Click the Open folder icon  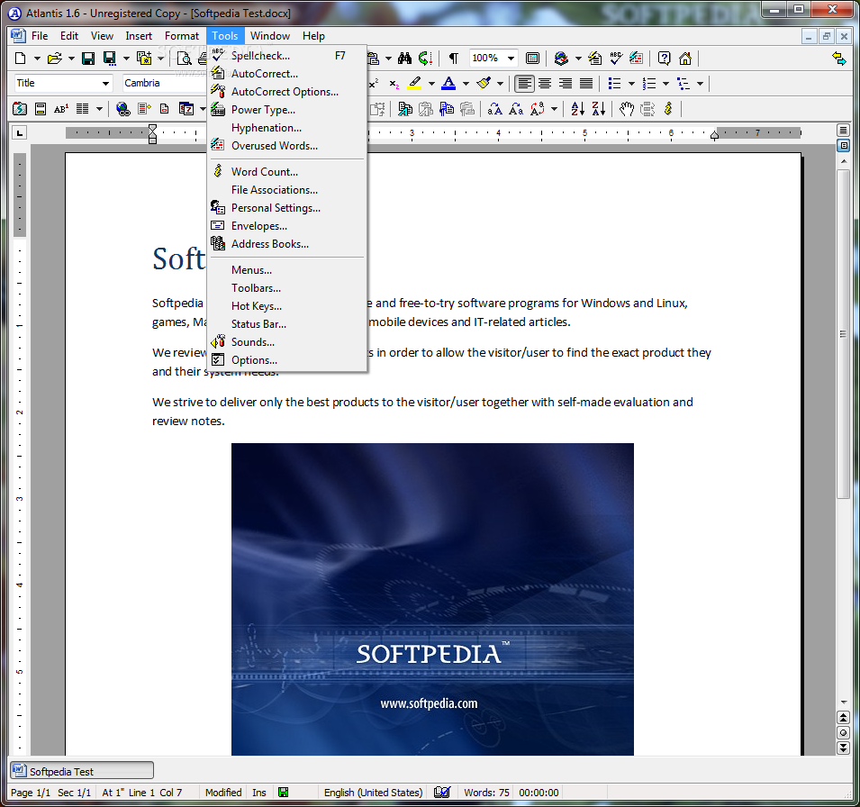pos(54,59)
